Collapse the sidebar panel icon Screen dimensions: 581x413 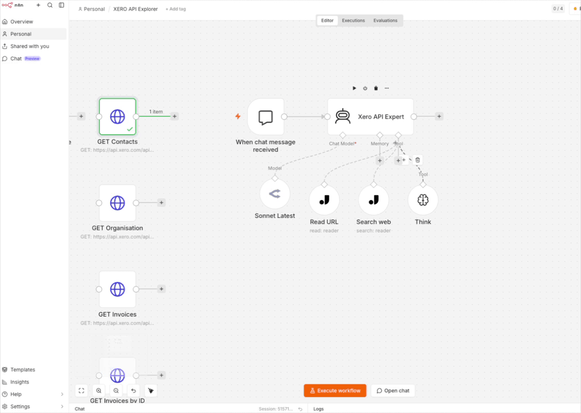61,5
